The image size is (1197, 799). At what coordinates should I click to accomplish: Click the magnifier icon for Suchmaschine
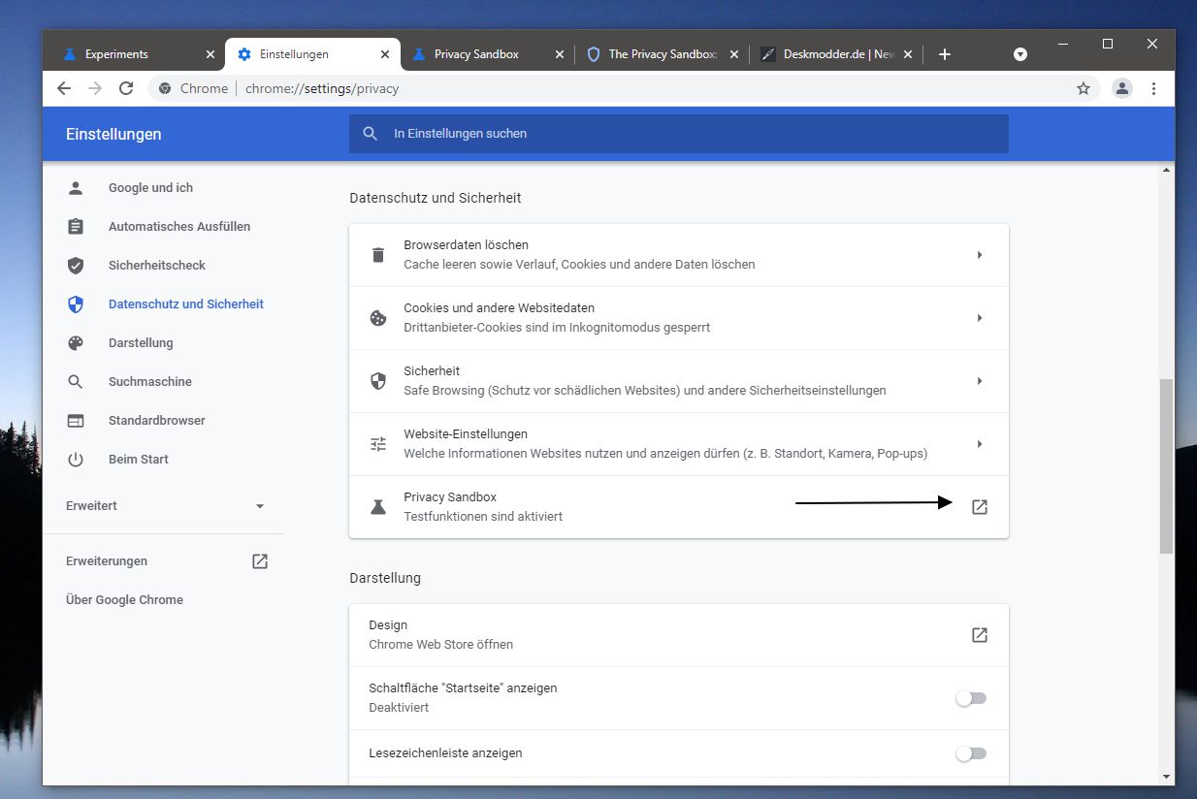pos(76,382)
